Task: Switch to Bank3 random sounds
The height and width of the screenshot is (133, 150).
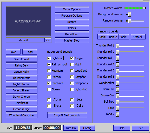Action: point(123,37)
